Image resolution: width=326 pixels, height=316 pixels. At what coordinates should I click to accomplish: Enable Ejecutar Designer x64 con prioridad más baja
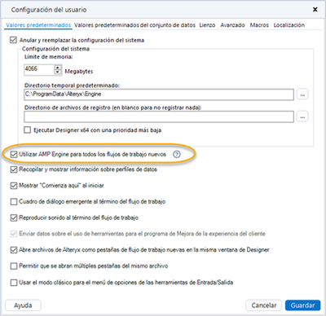[28, 130]
